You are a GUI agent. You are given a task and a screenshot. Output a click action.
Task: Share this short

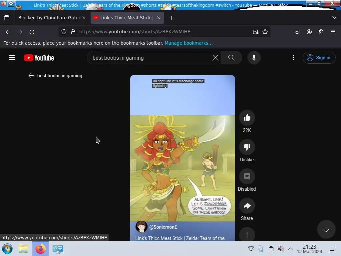(x=247, y=206)
